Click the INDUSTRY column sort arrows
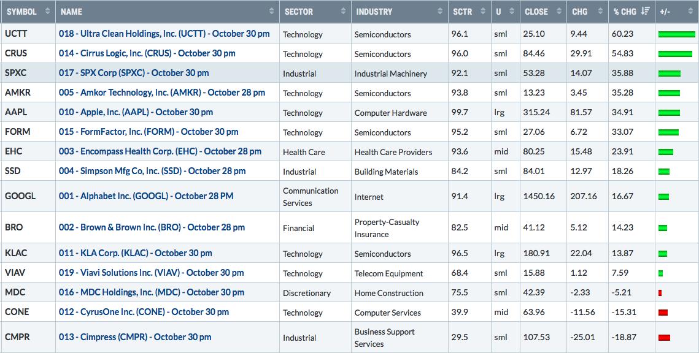699x353 pixels. 441,12
